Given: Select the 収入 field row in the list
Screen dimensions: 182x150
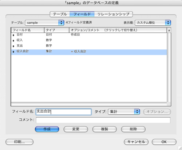Looking at the screenshot, I should [89, 41].
